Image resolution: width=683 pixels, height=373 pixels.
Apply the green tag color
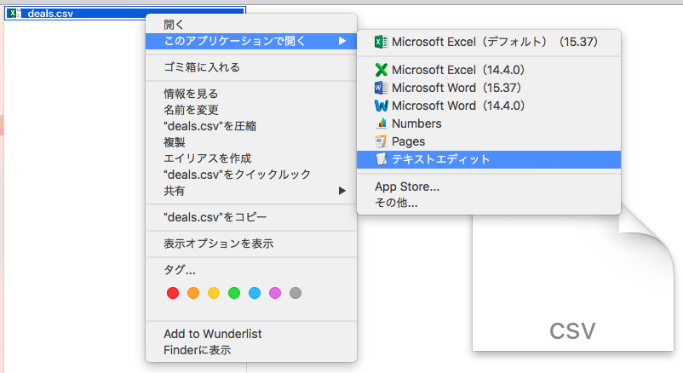point(234,293)
